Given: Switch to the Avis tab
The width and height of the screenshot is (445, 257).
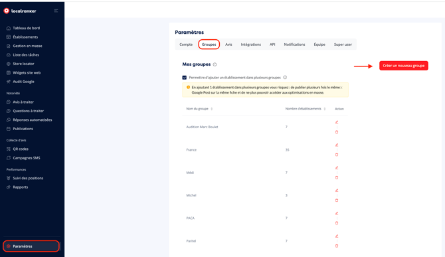Looking at the screenshot, I should (228, 44).
